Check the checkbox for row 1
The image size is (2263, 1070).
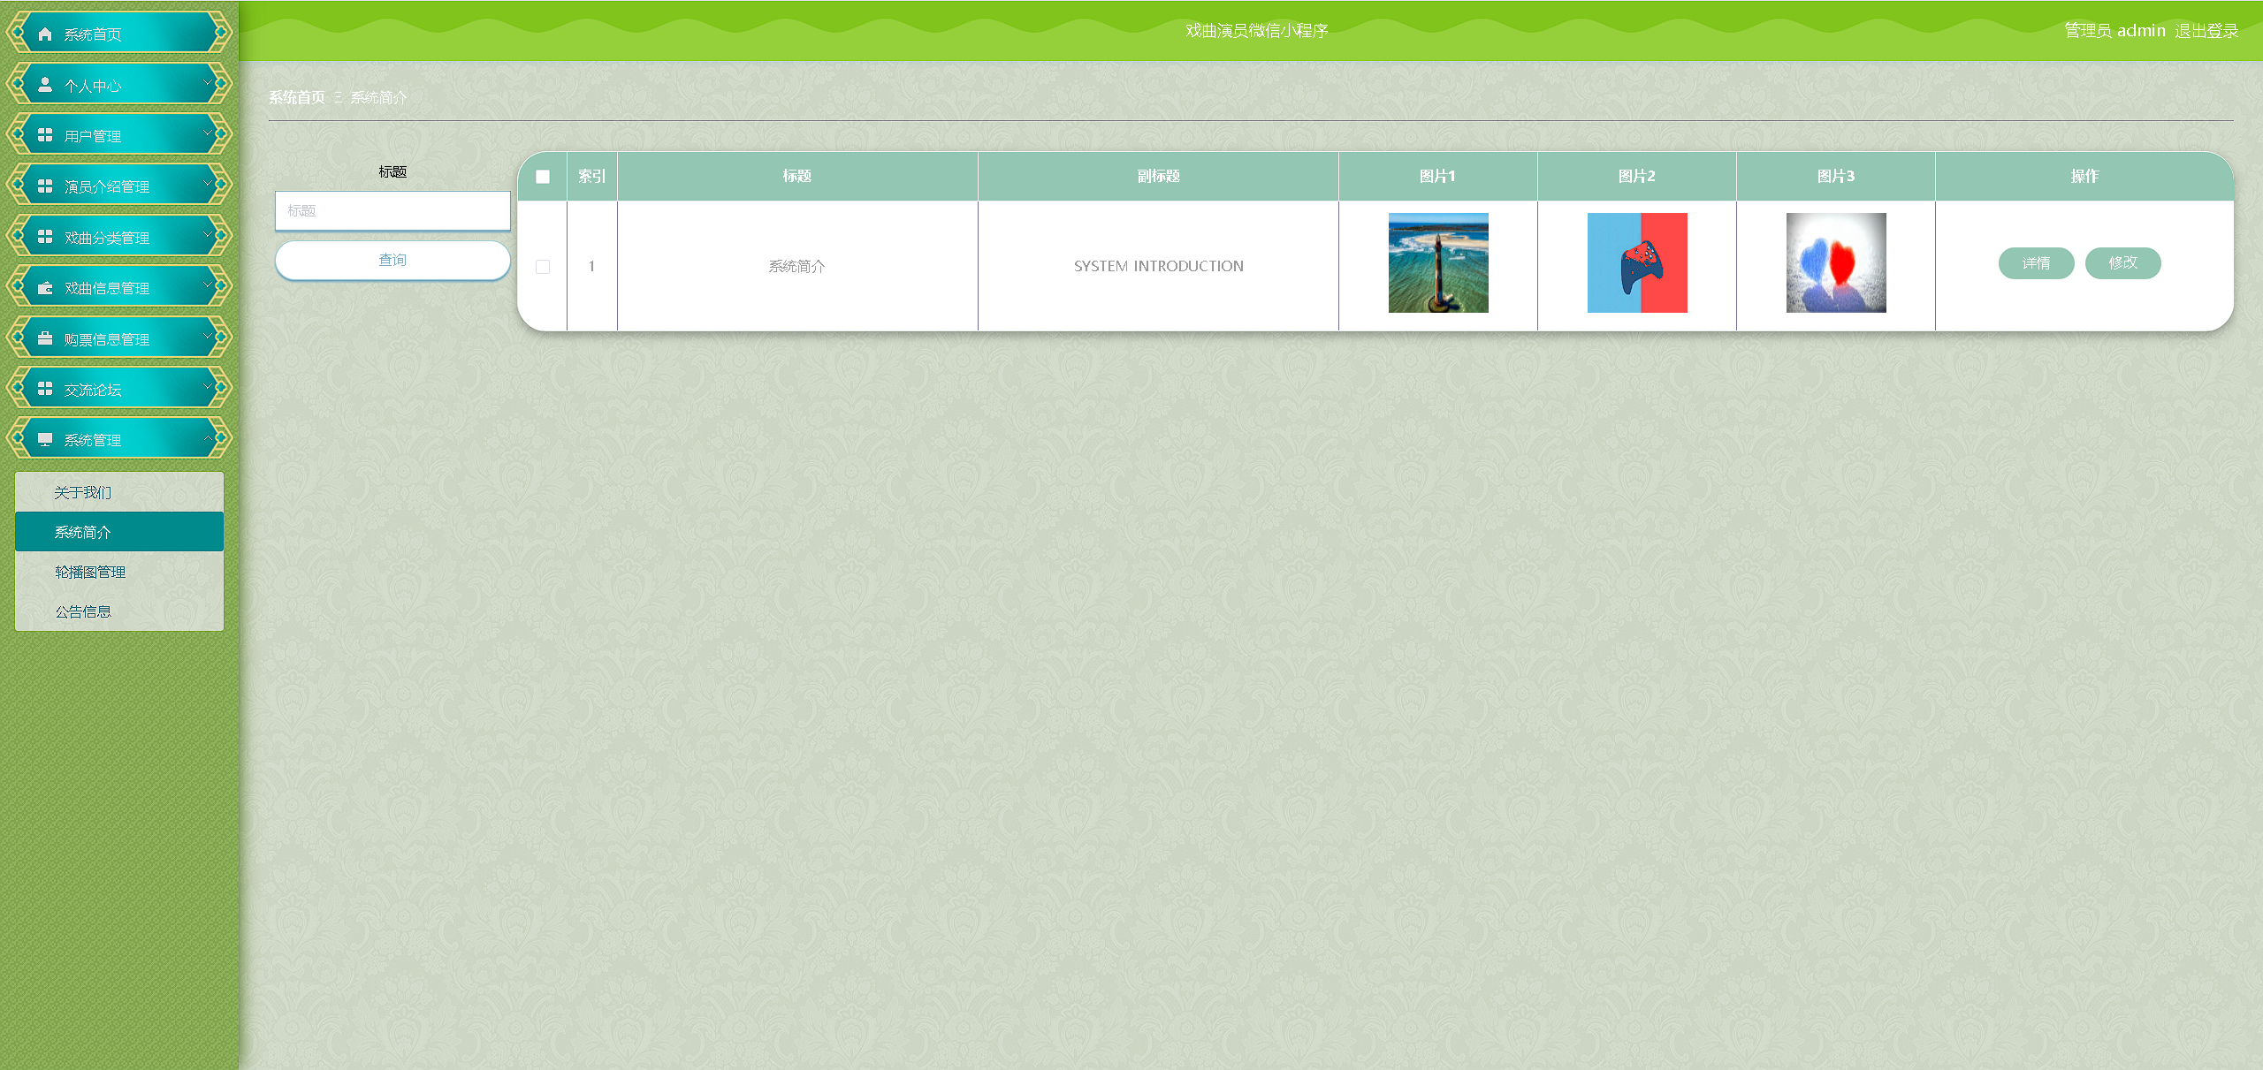click(x=543, y=267)
